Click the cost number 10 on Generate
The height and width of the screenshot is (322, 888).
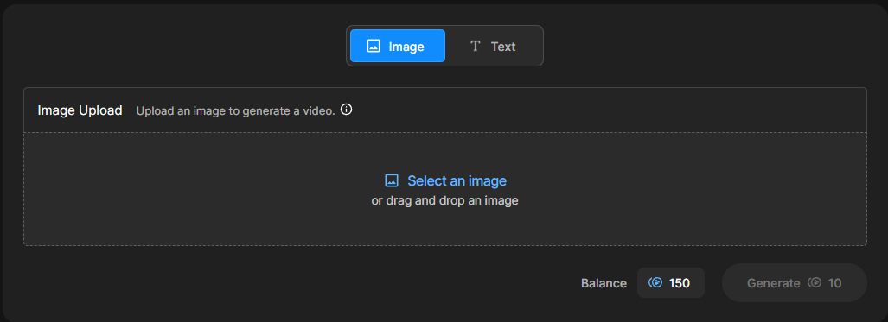pos(834,283)
